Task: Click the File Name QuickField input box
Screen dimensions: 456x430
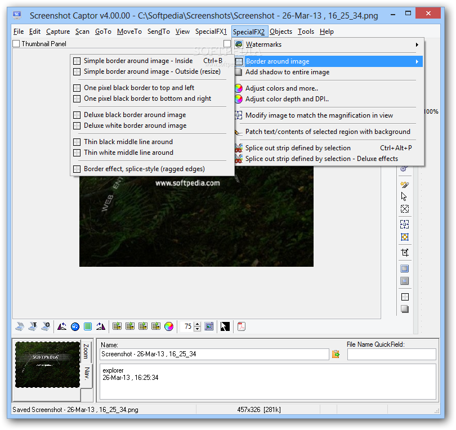Action: pyautogui.click(x=391, y=355)
